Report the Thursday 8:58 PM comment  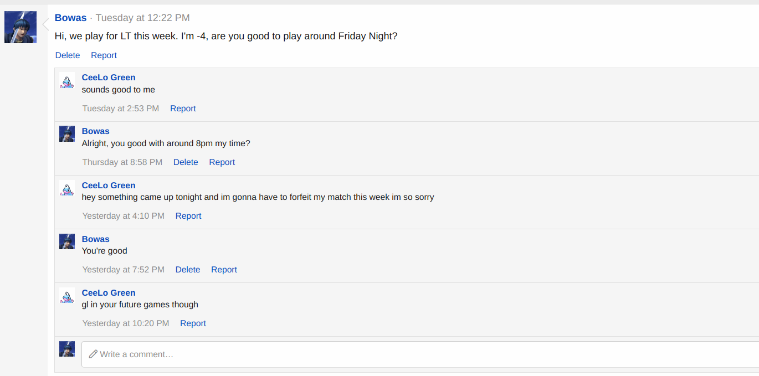pos(222,162)
